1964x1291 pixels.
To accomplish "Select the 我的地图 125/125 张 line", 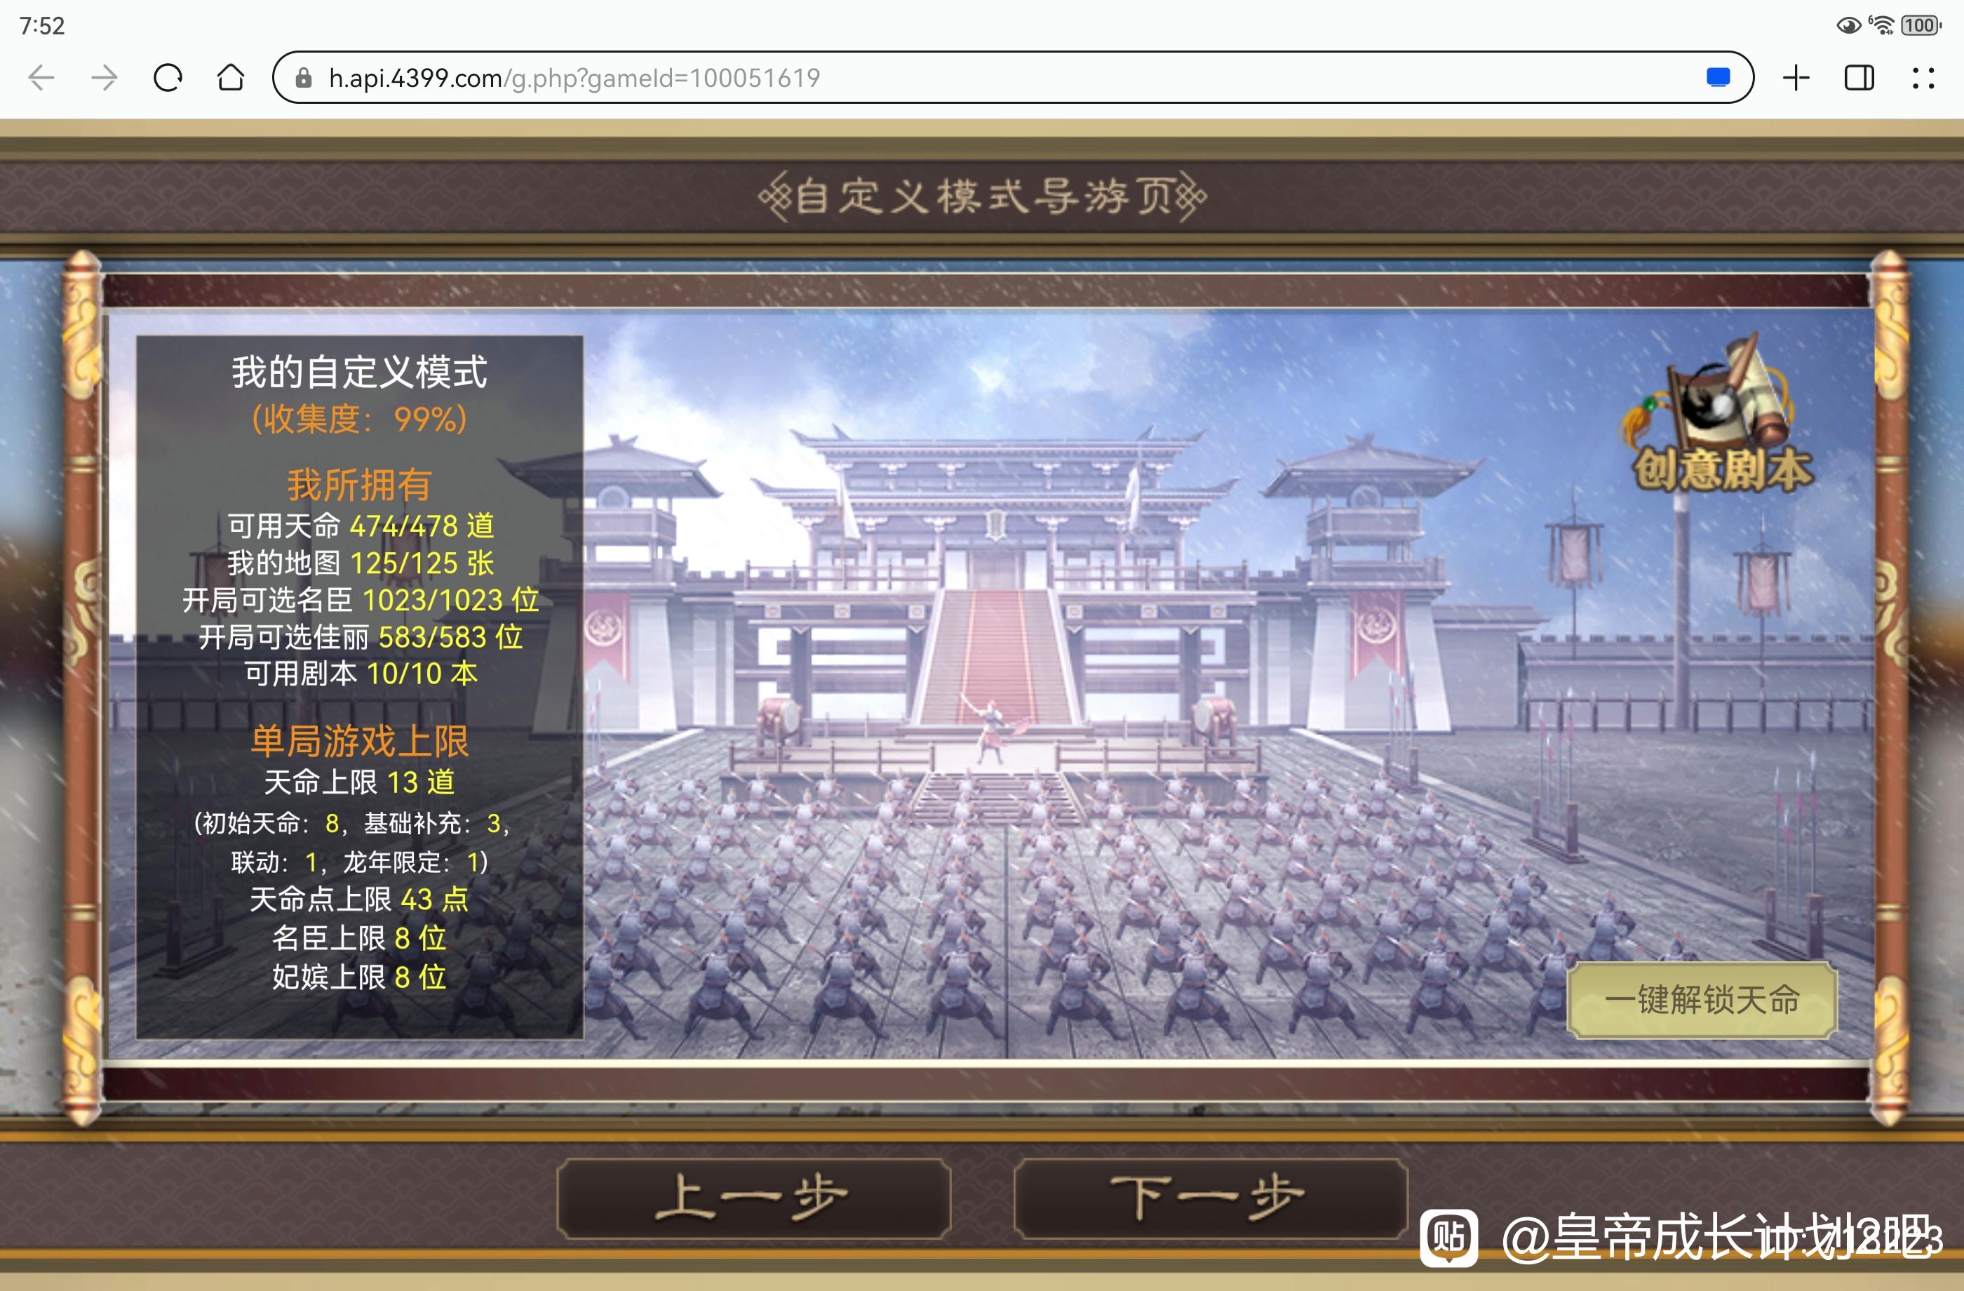I will [x=361, y=563].
